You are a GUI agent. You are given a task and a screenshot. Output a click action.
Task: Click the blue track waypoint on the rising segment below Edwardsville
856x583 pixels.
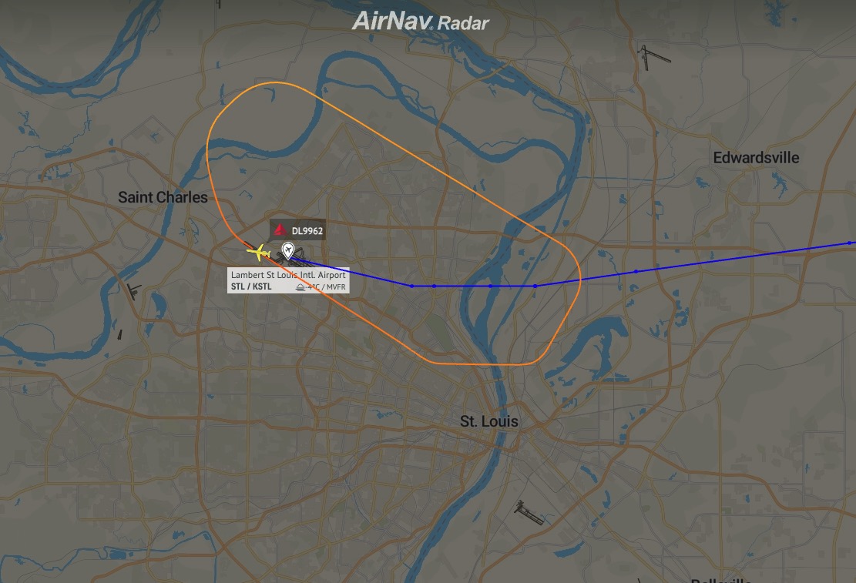(x=636, y=271)
